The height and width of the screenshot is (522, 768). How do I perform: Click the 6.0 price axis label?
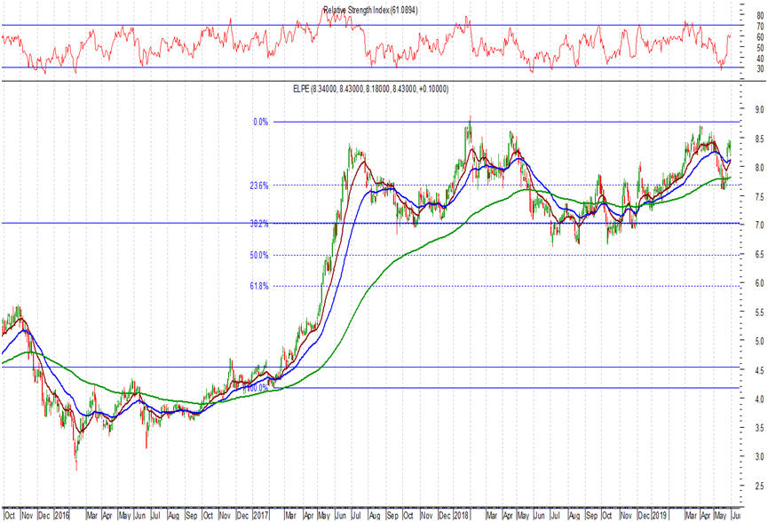tap(759, 283)
